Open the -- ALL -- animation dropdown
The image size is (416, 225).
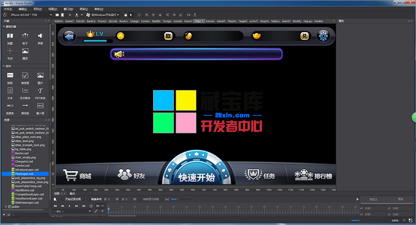[72, 211]
